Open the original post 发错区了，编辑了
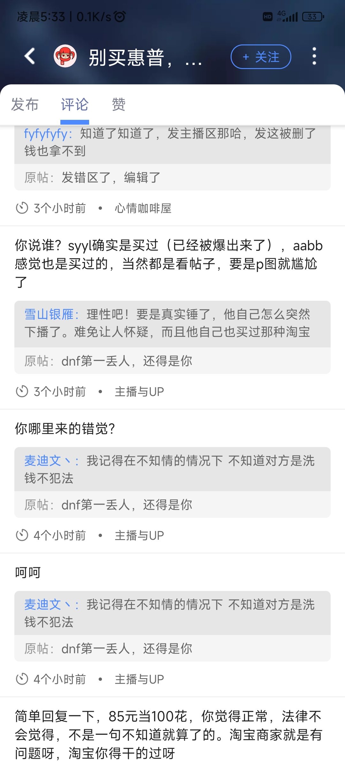This screenshot has width=345, height=767. pyautogui.click(x=172, y=177)
